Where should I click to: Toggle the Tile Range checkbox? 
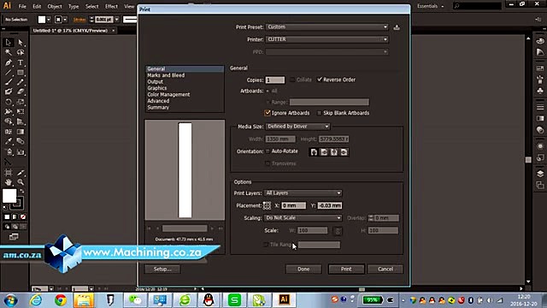(266, 245)
